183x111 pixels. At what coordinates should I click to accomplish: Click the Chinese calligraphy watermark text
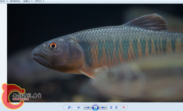point(27,95)
